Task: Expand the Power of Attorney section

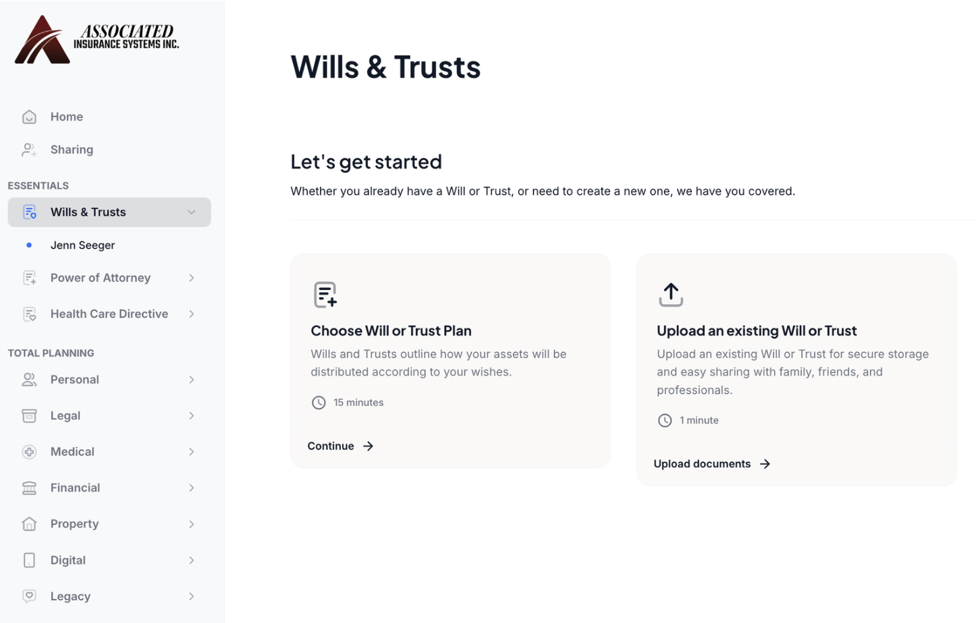Action: 192,278
